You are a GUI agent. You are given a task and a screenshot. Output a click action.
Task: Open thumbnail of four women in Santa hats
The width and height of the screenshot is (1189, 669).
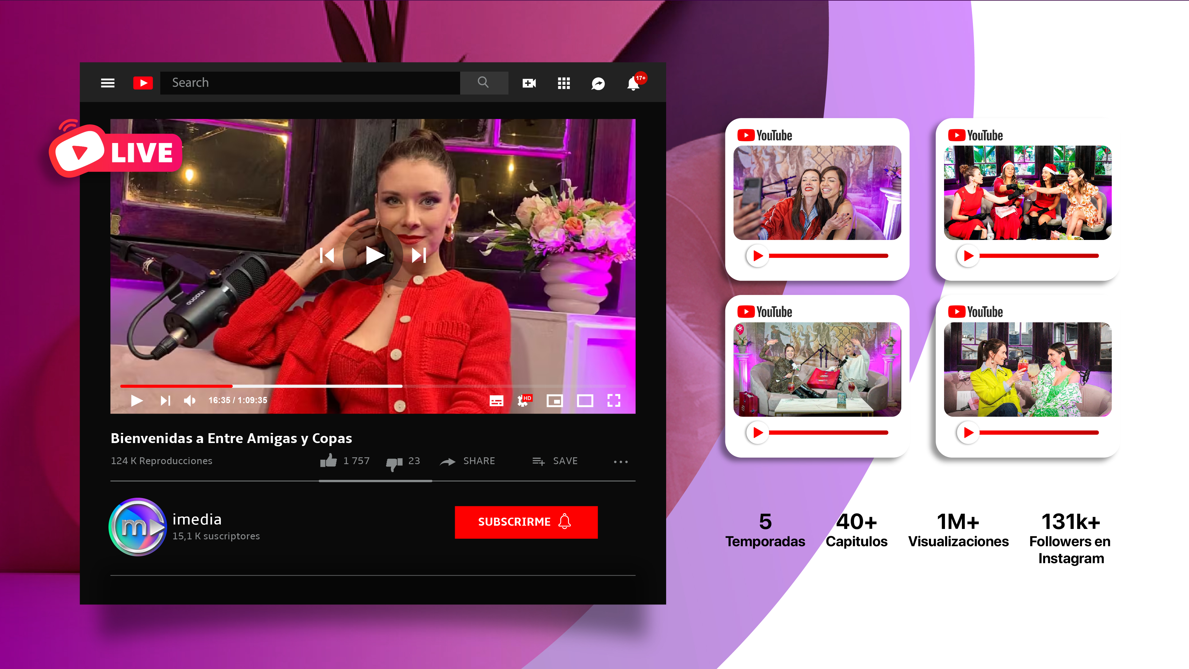click(1028, 193)
